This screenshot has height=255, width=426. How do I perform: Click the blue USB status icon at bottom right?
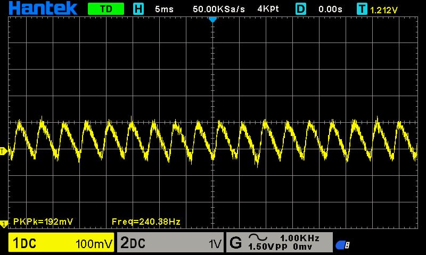[x=342, y=245]
